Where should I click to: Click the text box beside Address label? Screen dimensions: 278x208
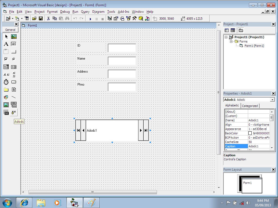point(122,74)
